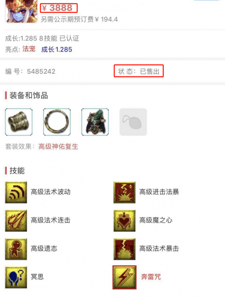This screenshot has height=300, width=225.
Task: Select the item number 5485242
Action: point(41,72)
